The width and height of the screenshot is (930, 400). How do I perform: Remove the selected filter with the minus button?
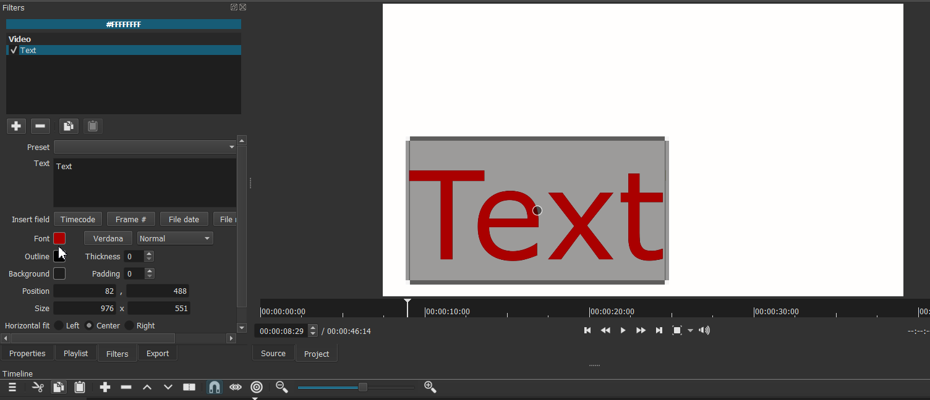pos(40,126)
